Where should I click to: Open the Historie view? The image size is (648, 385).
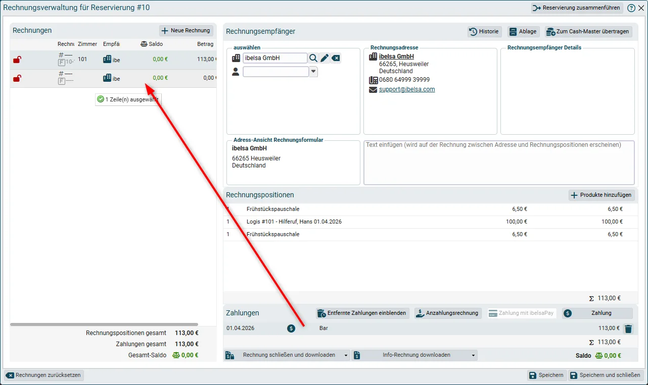pyautogui.click(x=485, y=32)
